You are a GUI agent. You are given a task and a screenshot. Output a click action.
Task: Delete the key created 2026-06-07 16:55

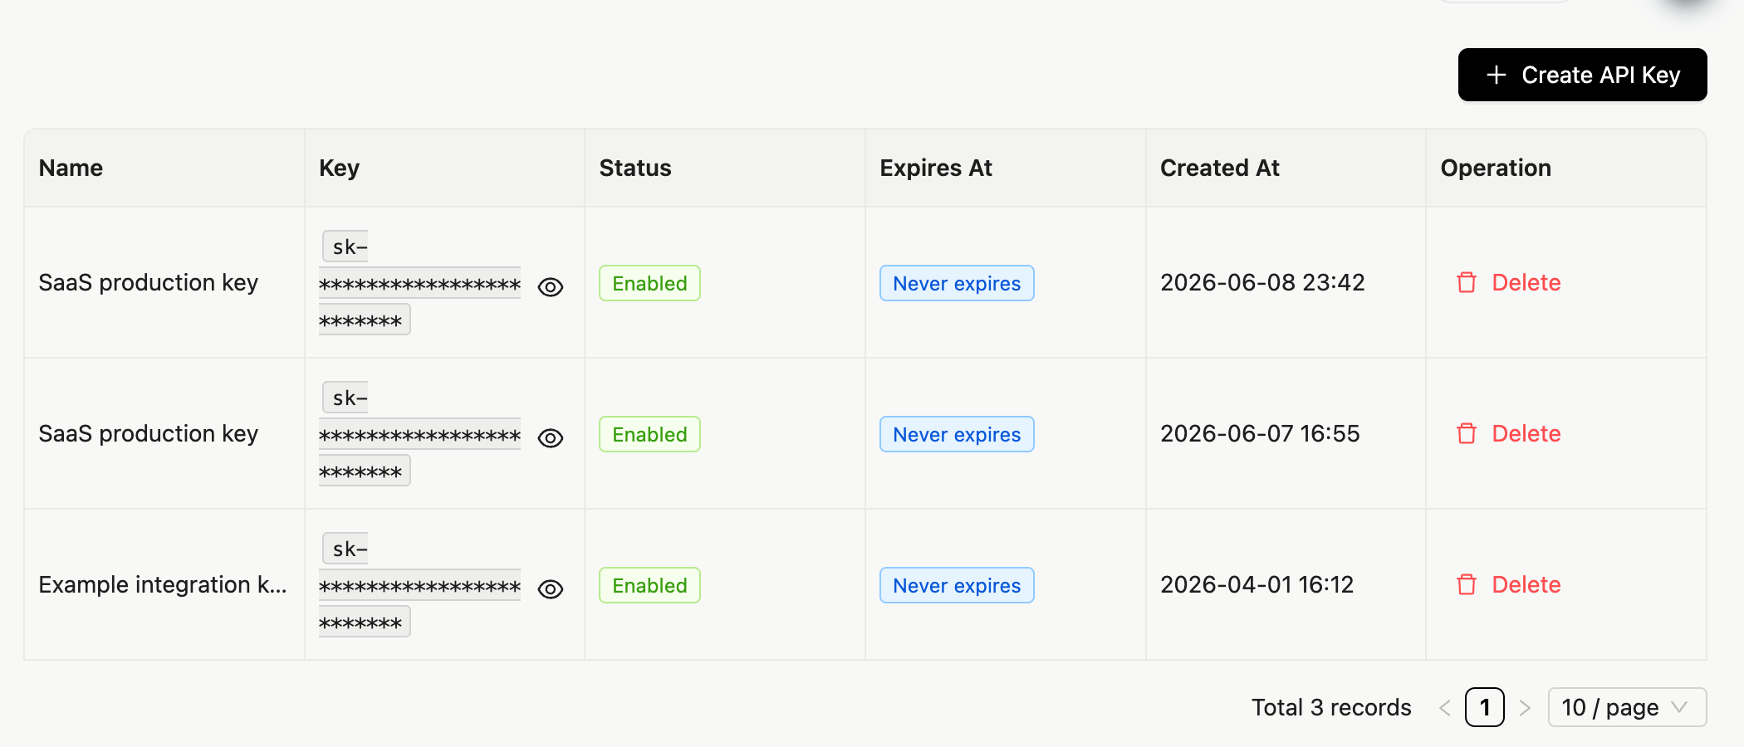click(x=1508, y=433)
